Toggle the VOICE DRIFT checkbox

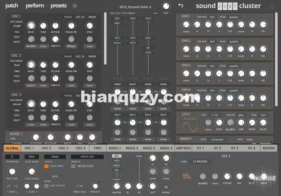point(46,166)
